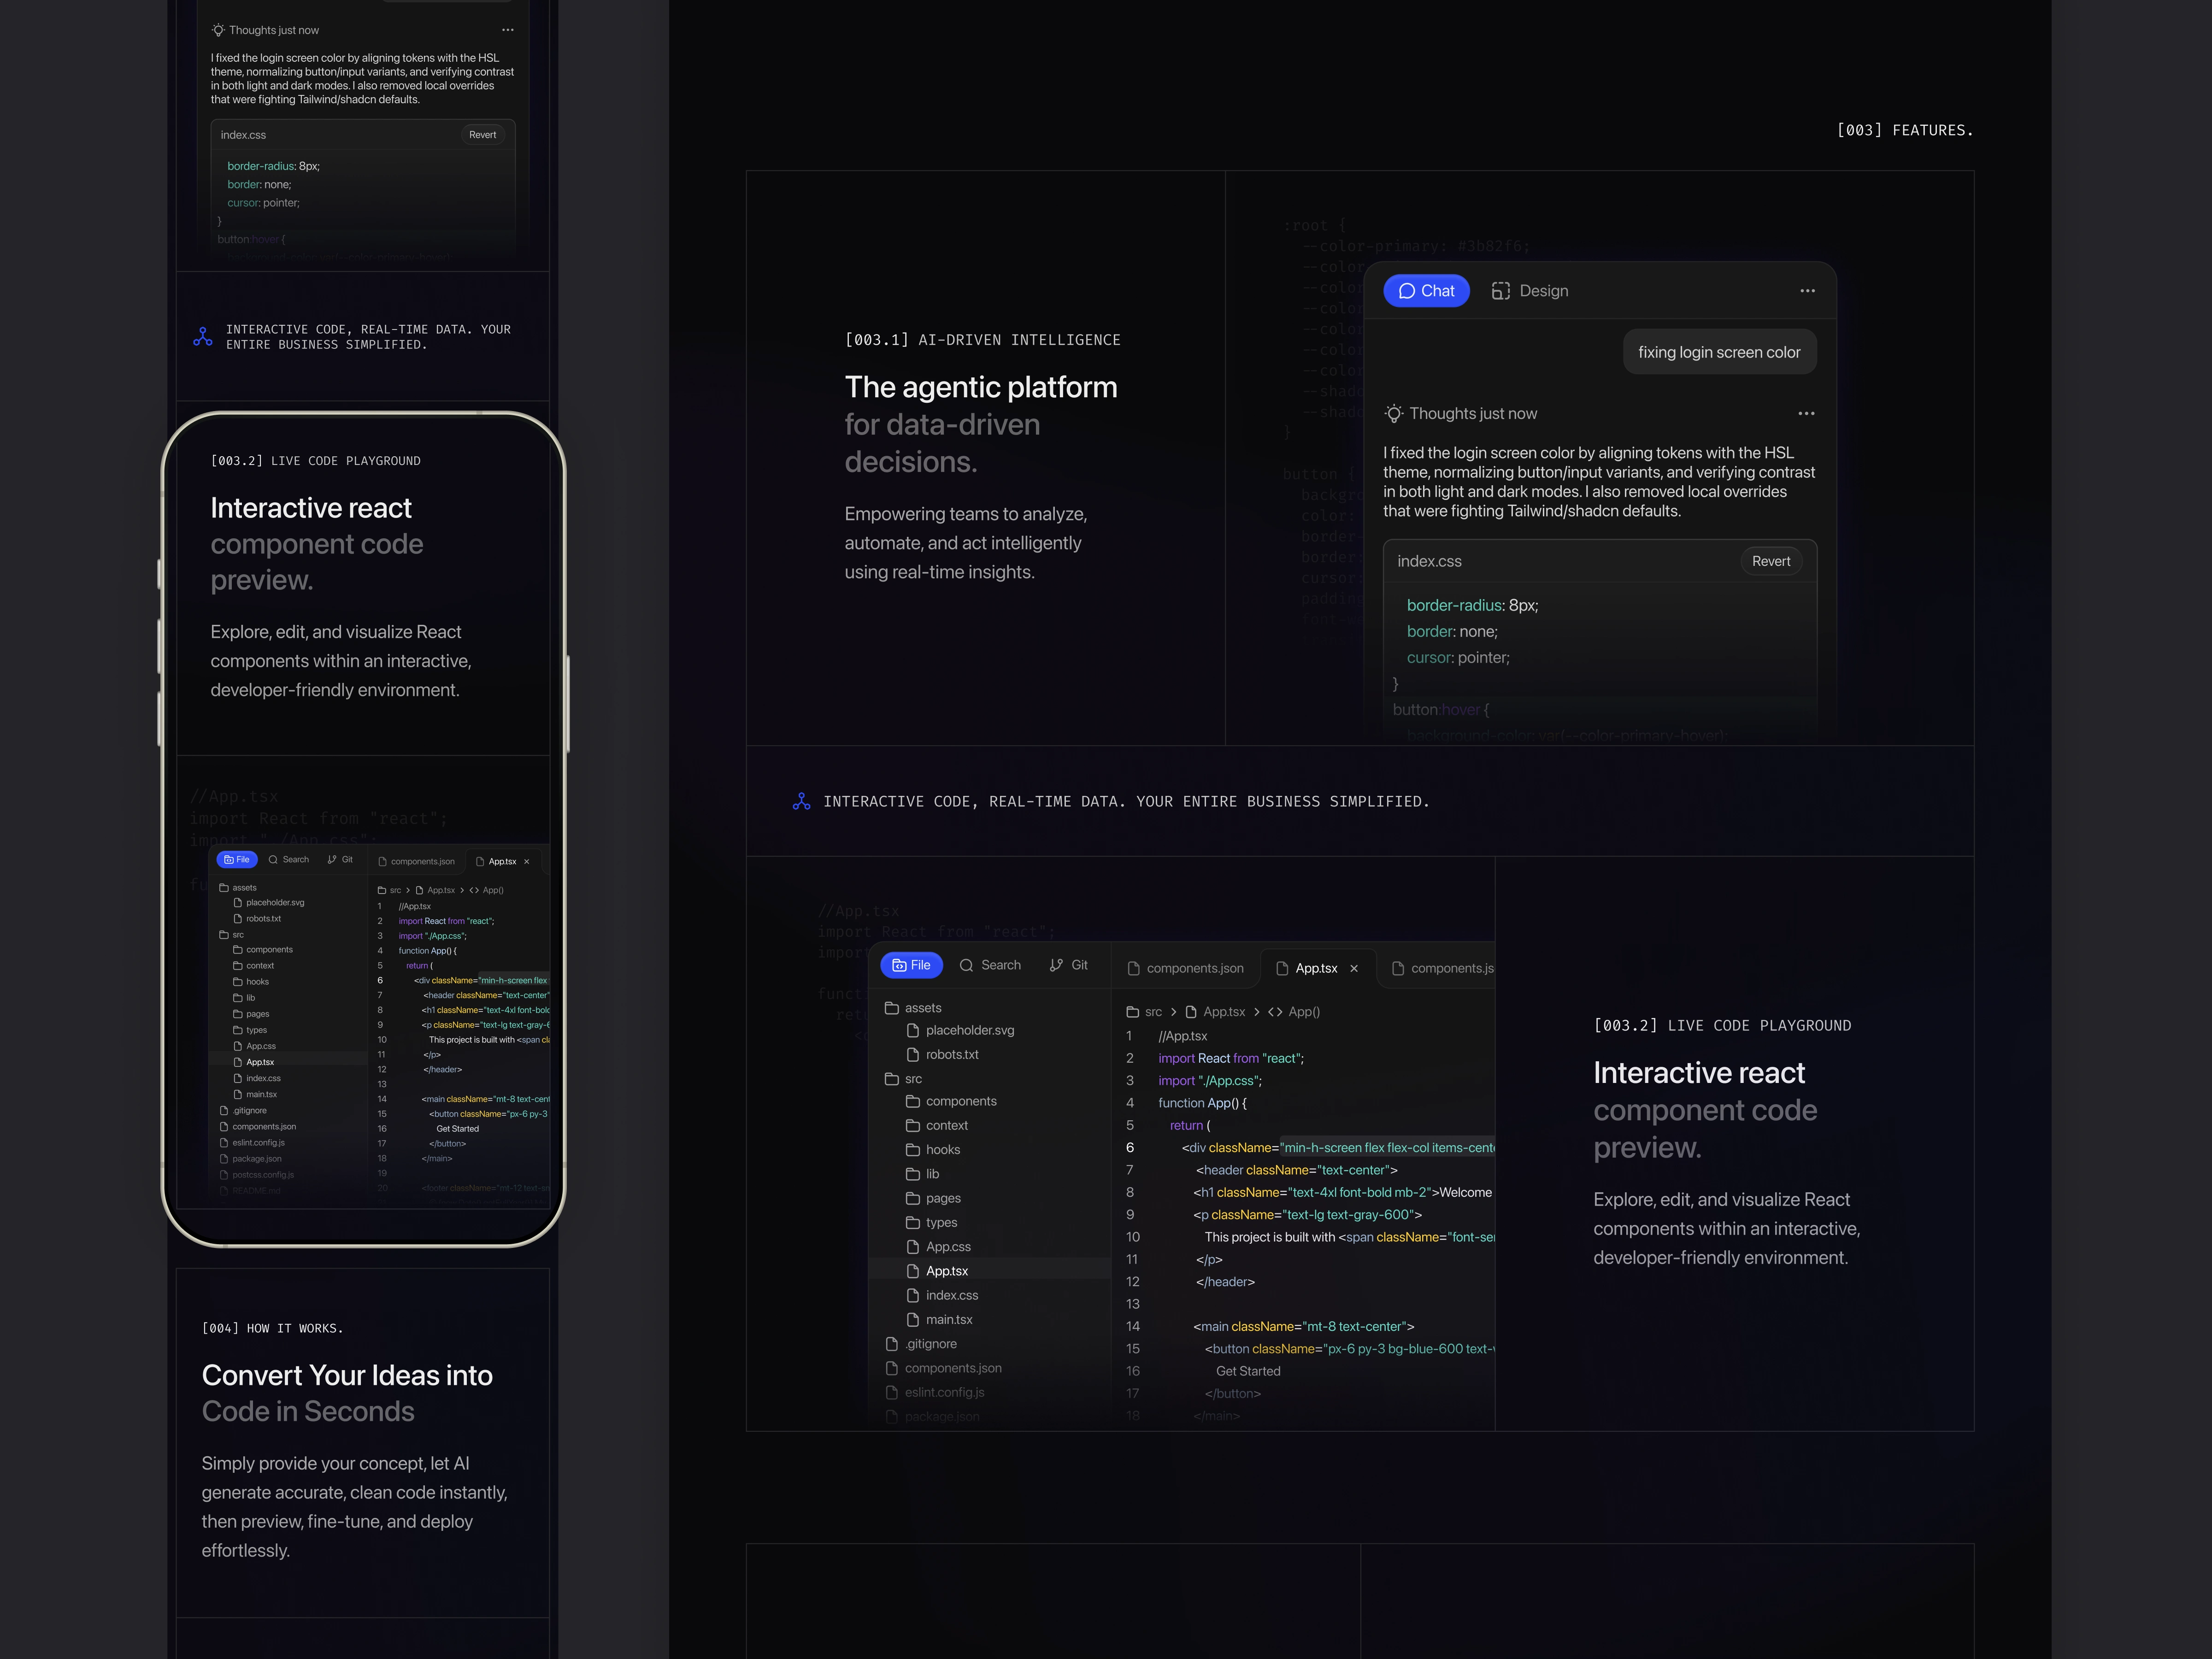Open the three-dot menu in chat header

[1807, 291]
